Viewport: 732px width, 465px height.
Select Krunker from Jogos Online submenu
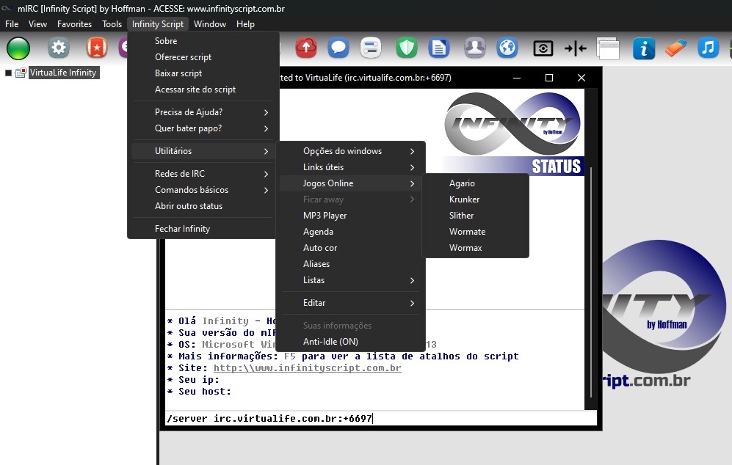(x=464, y=199)
